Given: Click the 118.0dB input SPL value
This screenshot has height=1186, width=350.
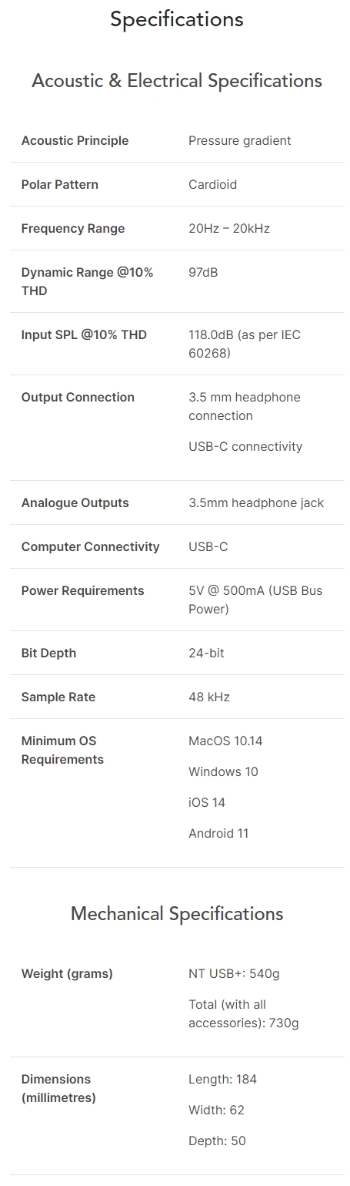Looking at the screenshot, I should tap(245, 344).
